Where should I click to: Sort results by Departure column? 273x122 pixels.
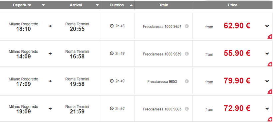tap(22, 5)
